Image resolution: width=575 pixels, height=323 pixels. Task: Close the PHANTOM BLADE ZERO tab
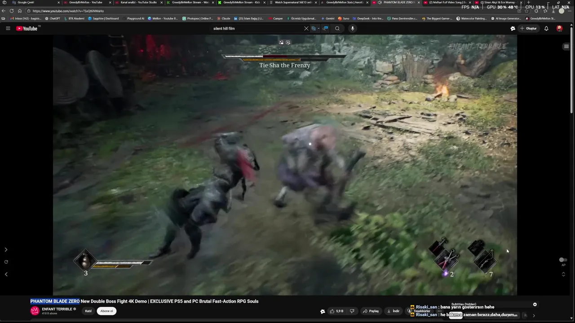coord(419,2)
